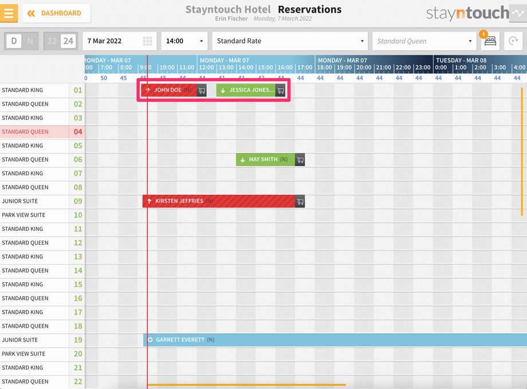
Task: Open the calendar date picker icon
Action: [x=148, y=41]
